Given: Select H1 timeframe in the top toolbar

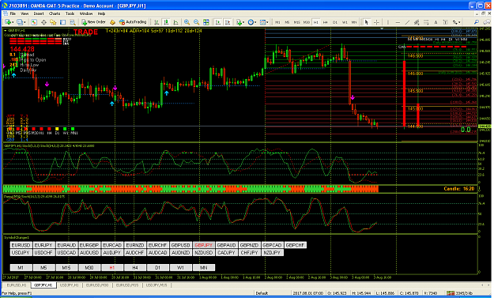Looking at the screenshot, I should click(x=315, y=22).
